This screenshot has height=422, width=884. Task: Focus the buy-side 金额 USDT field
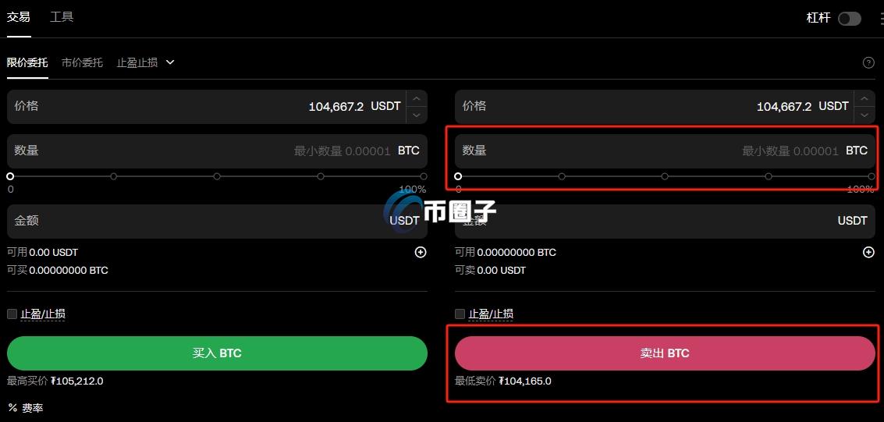pos(217,221)
